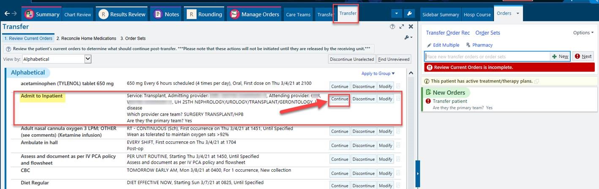Click the copy icon beside treatment/therapy plans message

[x=536, y=81]
